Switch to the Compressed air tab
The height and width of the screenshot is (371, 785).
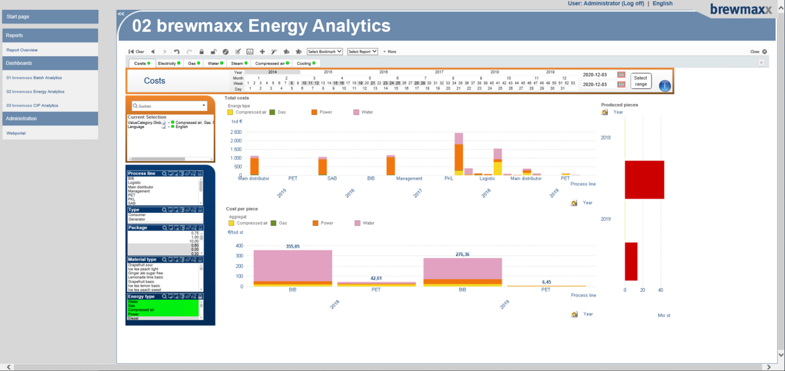click(x=271, y=63)
